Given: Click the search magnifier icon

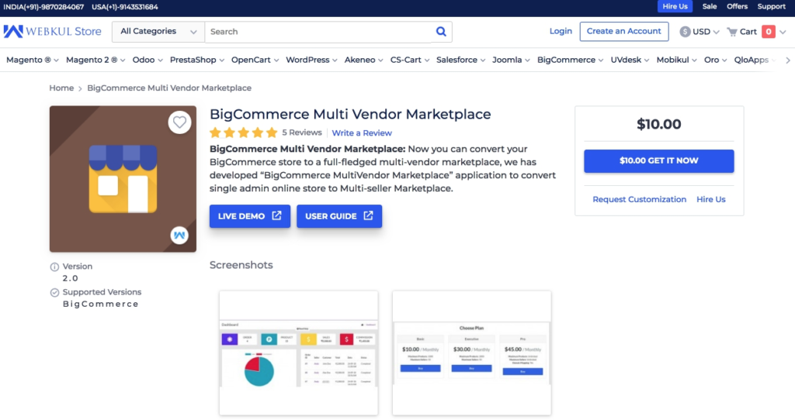Looking at the screenshot, I should click(x=441, y=31).
